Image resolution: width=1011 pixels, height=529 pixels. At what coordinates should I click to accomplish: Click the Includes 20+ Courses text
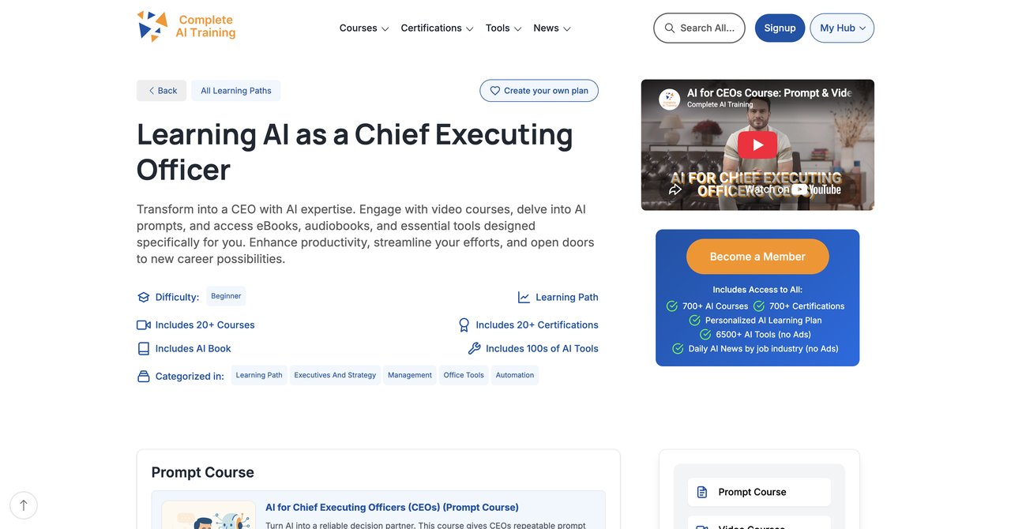[x=205, y=325]
